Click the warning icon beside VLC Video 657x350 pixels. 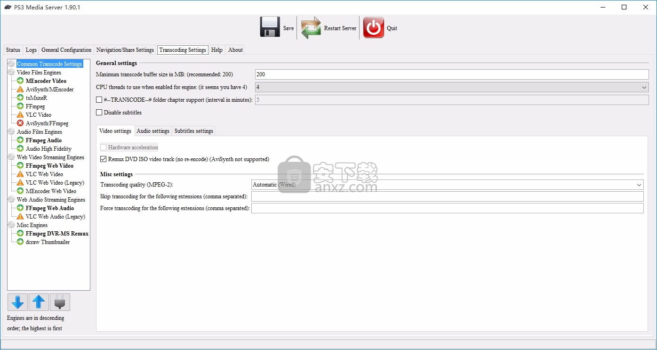(20, 115)
